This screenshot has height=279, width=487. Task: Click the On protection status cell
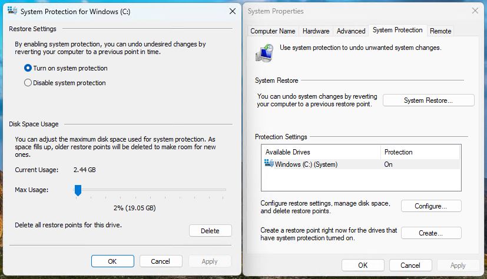[388, 164]
